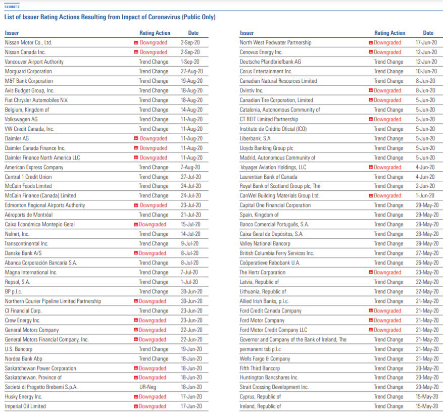Select the downgrade icon for Cenovus Energy Inc.
443x418 pixels.
pyautogui.click(x=371, y=52)
